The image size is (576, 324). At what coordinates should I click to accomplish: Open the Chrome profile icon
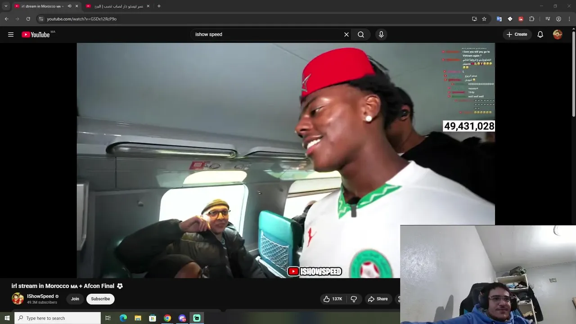(558, 19)
